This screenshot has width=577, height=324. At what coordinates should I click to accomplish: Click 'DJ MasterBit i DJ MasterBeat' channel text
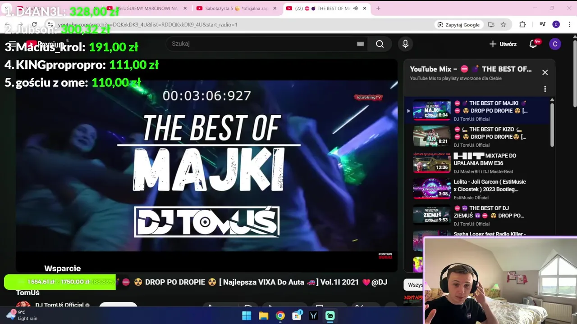click(483, 171)
